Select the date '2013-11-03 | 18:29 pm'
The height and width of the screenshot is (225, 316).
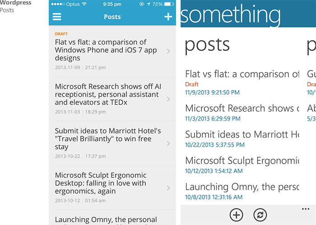pyautogui.click(x=80, y=112)
